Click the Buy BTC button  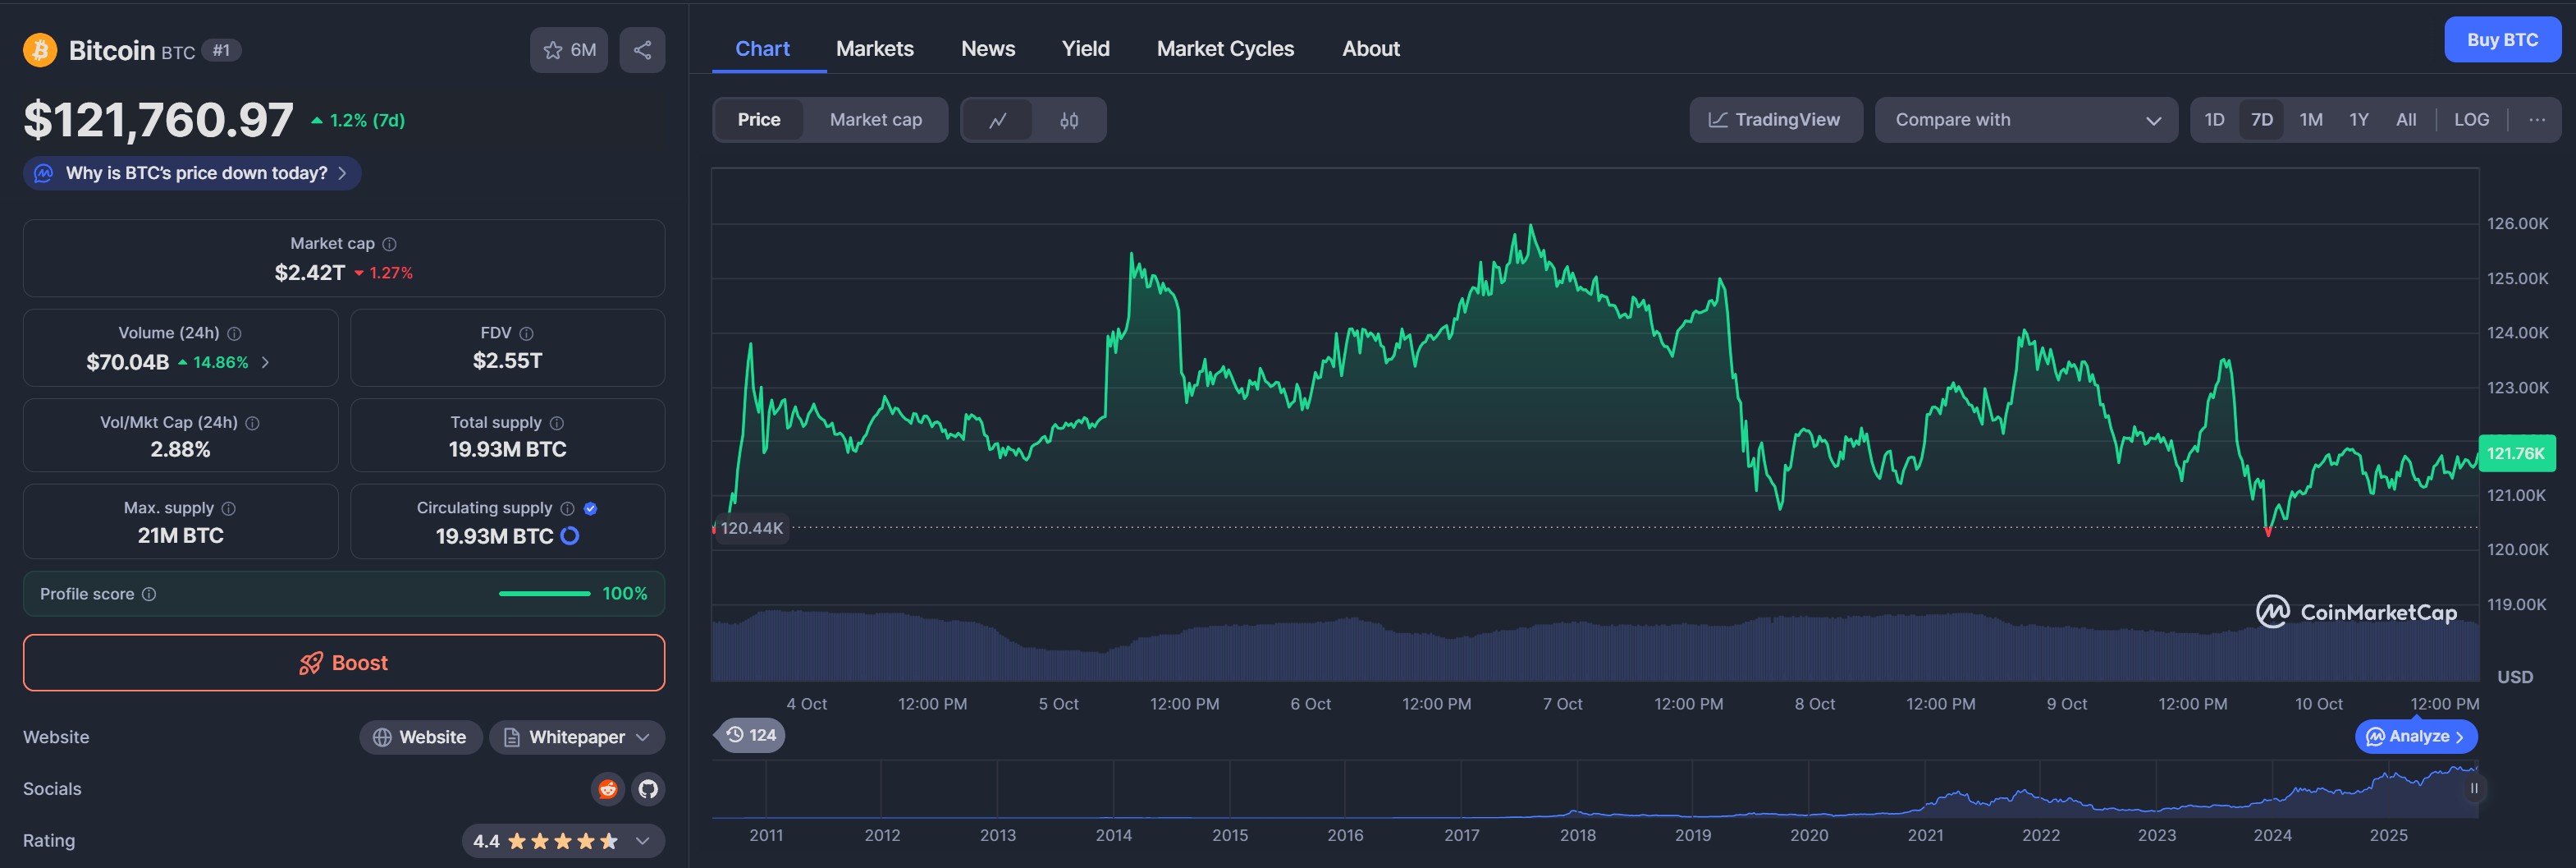pyautogui.click(x=2503, y=39)
